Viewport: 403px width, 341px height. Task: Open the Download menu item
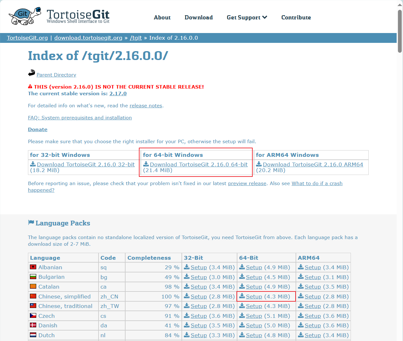click(199, 17)
